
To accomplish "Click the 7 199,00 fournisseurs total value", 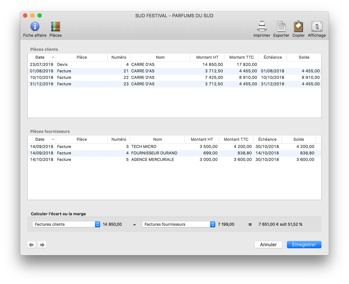I will coord(226,224).
